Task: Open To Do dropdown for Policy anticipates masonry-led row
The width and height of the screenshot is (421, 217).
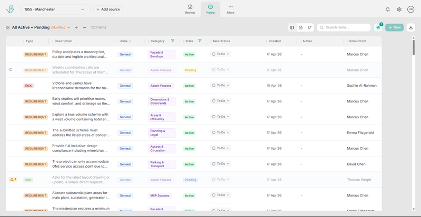Action: pyautogui.click(x=220, y=54)
